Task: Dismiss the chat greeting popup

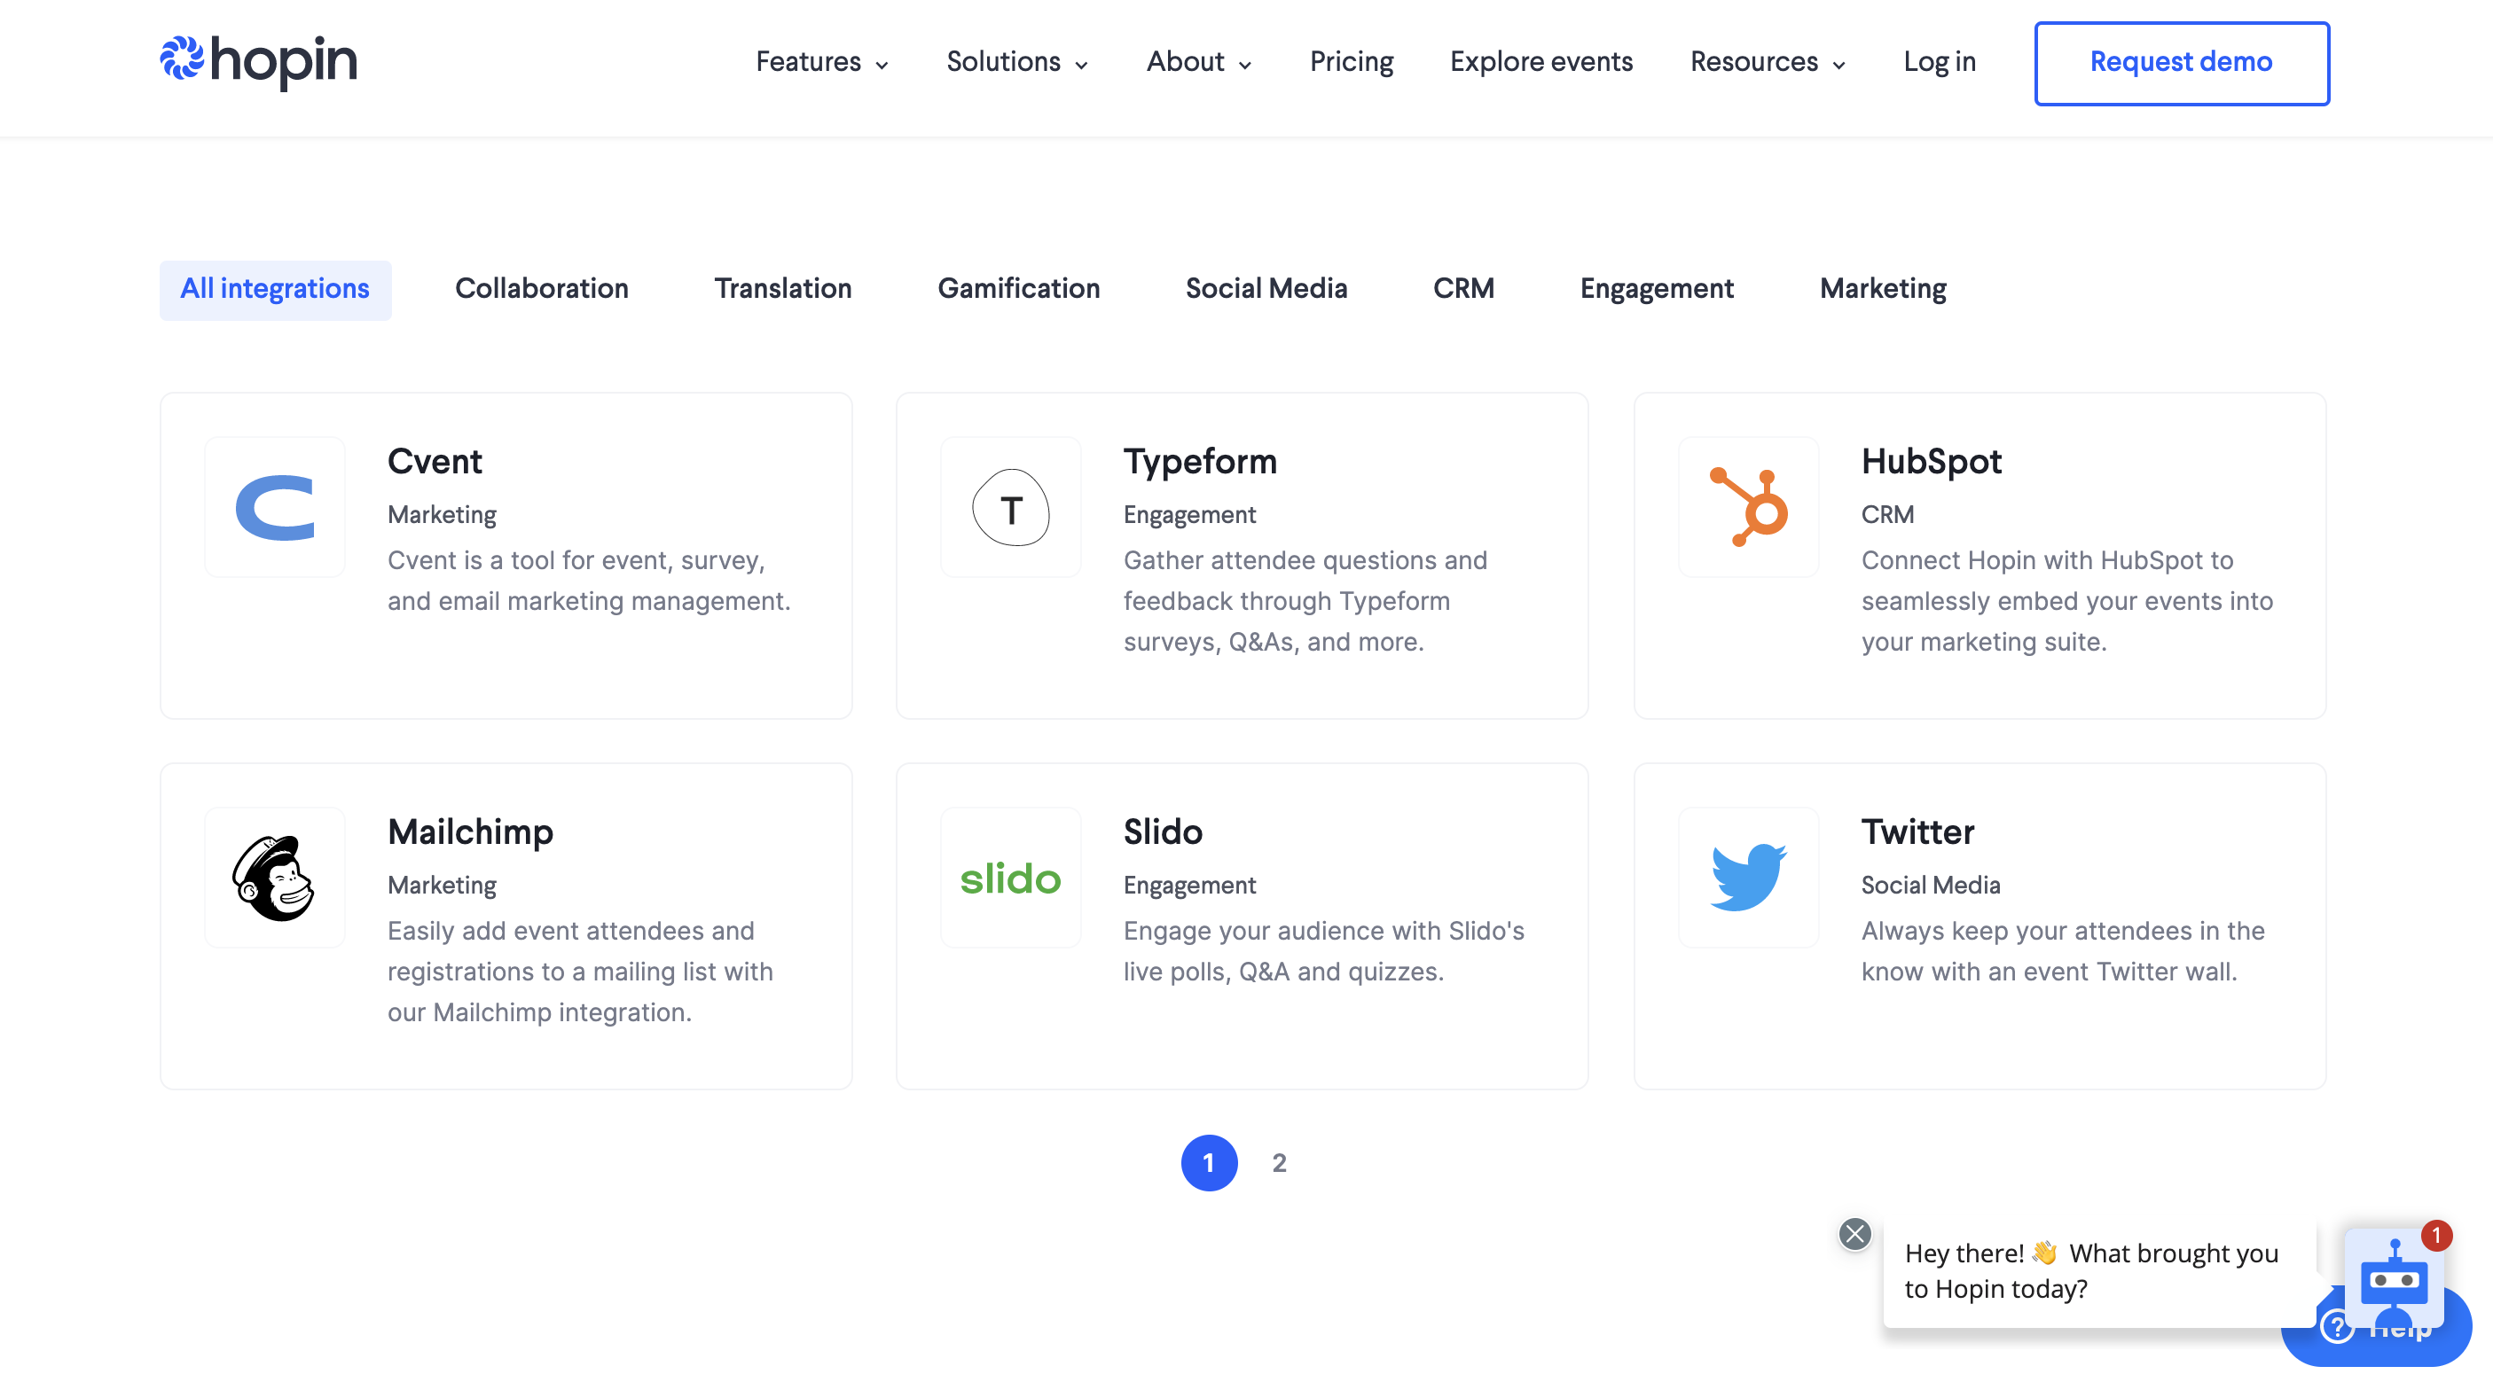Action: pyautogui.click(x=1855, y=1234)
